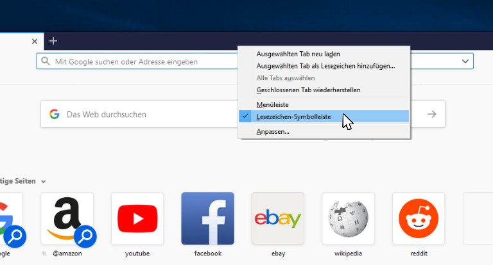Click the magnifier icon in address bar

click(46, 61)
